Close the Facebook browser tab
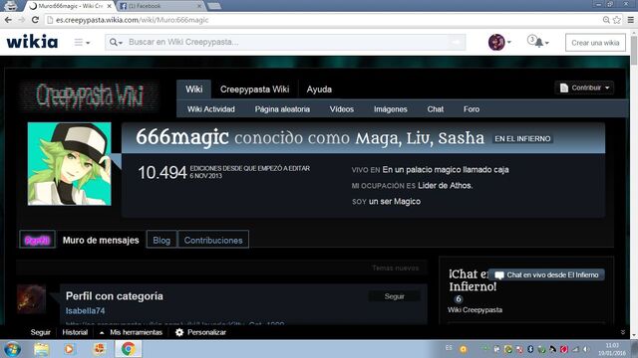The width and height of the screenshot is (638, 358). [x=199, y=6]
